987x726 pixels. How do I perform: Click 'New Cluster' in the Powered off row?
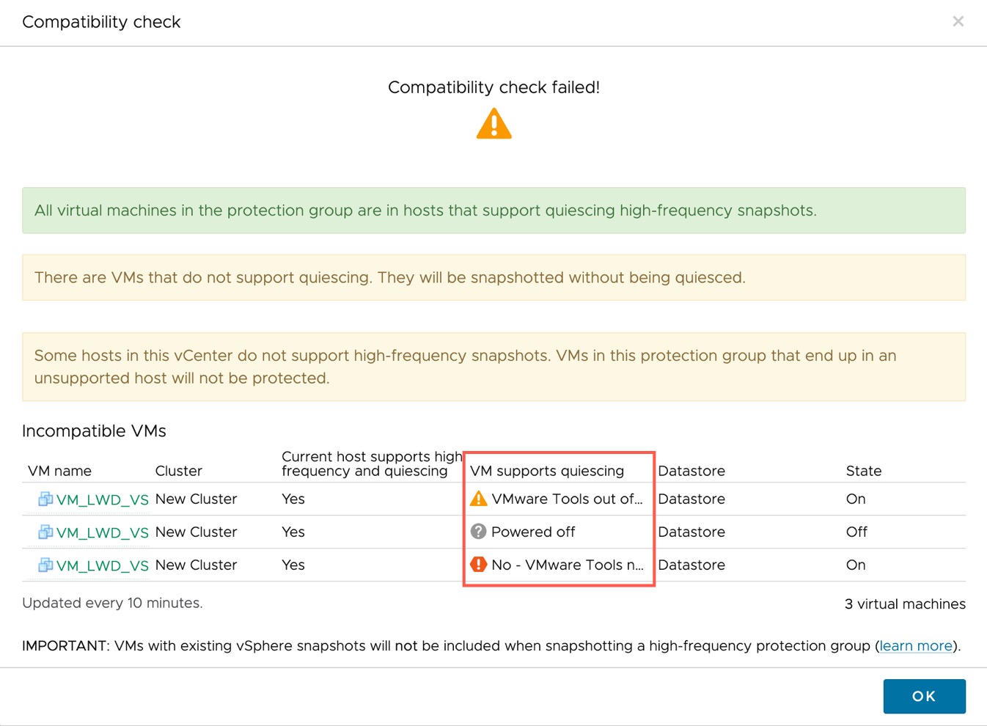pos(196,532)
